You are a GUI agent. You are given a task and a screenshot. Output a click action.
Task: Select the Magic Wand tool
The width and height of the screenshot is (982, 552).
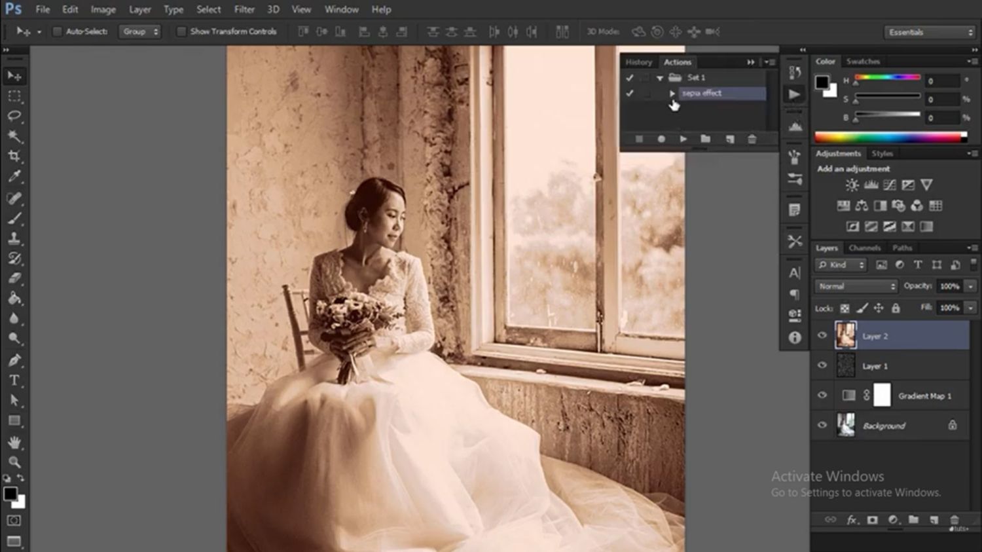pyautogui.click(x=14, y=136)
